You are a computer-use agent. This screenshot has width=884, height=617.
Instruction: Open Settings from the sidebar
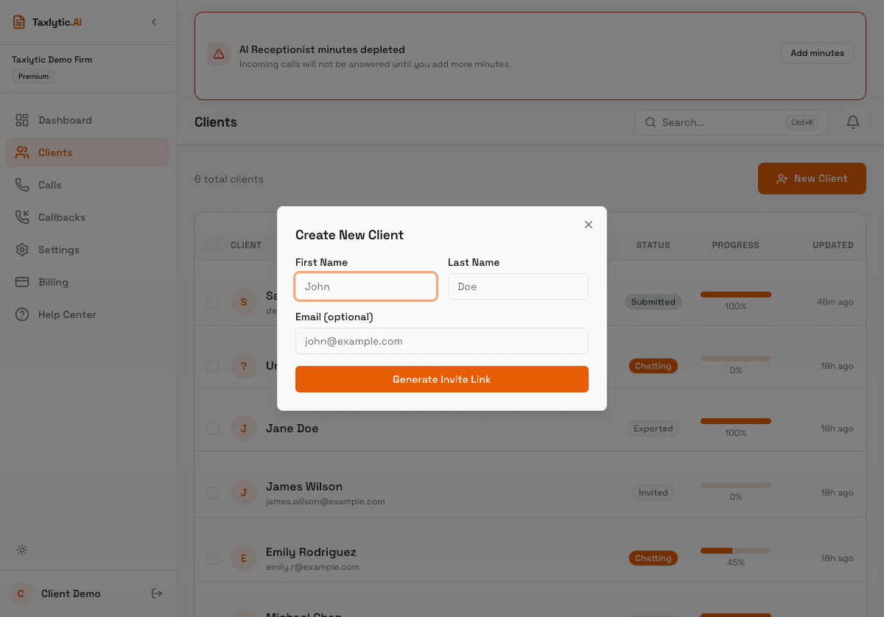tap(59, 250)
